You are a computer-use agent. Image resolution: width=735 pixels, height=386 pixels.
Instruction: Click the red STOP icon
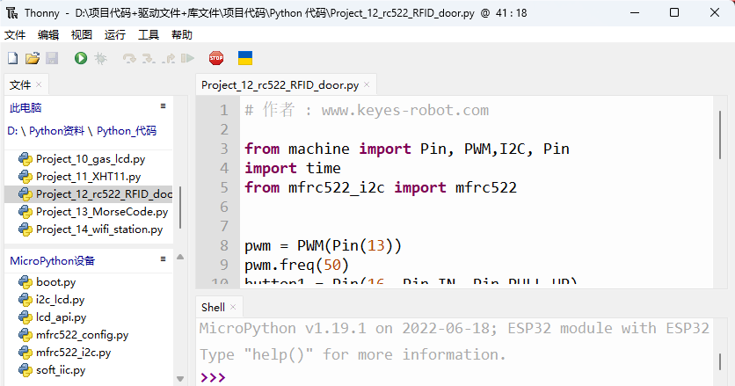click(x=216, y=58)
